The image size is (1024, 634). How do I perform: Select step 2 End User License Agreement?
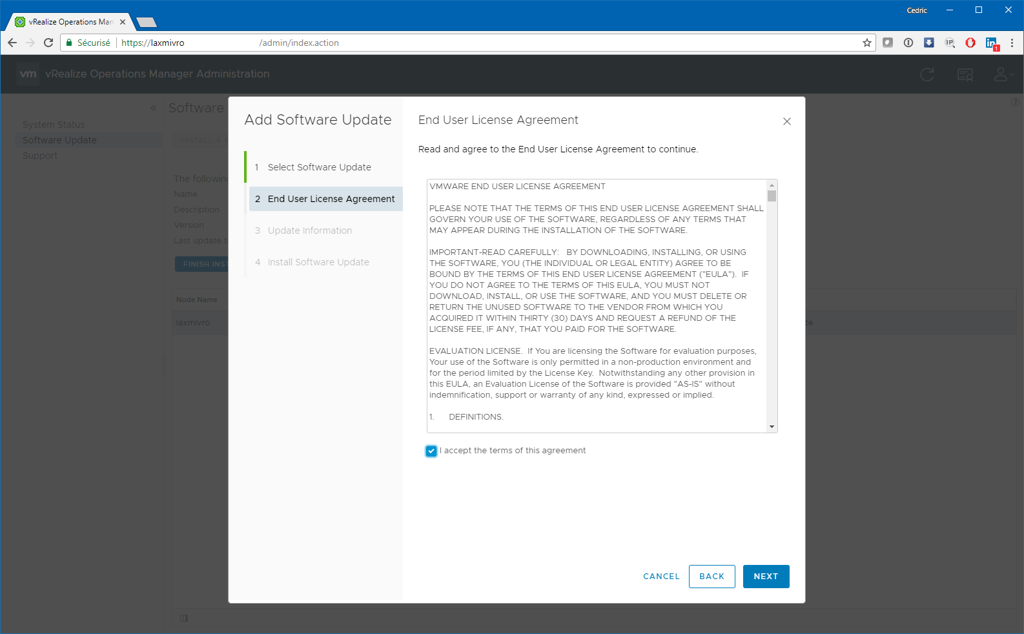coord(326,199)
